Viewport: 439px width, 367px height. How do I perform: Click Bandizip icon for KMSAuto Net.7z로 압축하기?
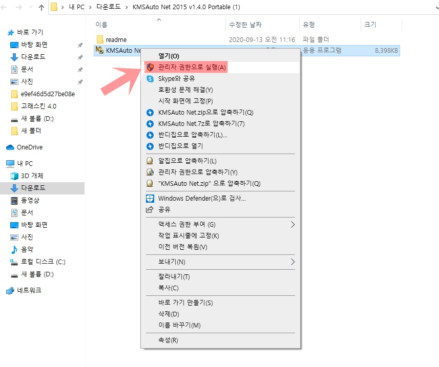pyautogui.click(x=150, y=124)
